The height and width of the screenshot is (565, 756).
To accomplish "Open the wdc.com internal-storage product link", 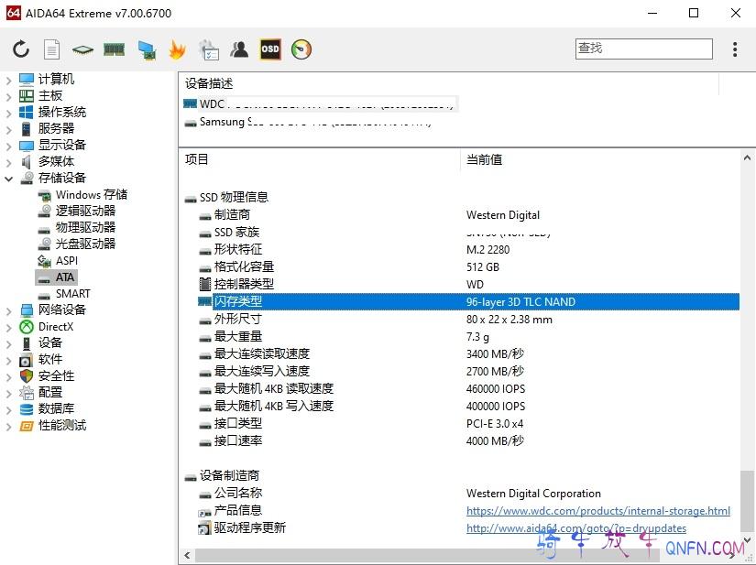I will [x=597, y=511].
